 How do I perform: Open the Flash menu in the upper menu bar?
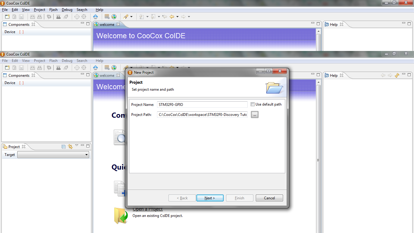pyautogui.click(x=53, y=10)
